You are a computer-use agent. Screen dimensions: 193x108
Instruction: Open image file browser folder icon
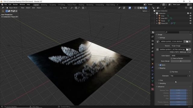187,49
